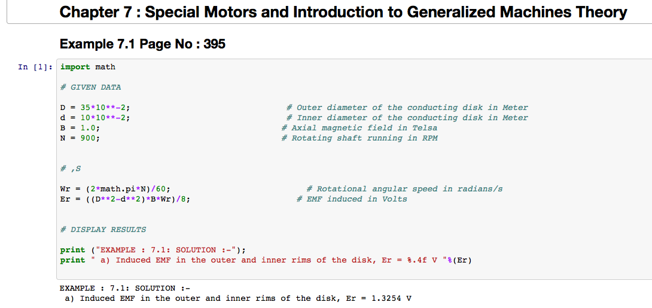The width and height of the screenshot is (652, 308).
Task: Select the In [1] cell prompt
Action: [x=35, y=67]
